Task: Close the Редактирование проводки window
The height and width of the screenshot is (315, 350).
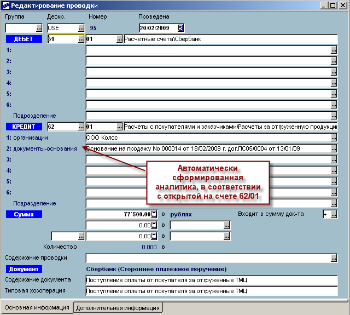Action: 343,5
